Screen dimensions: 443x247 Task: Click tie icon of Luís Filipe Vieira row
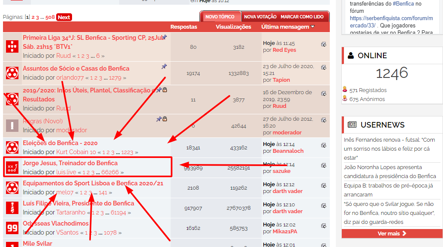(12, 208)
